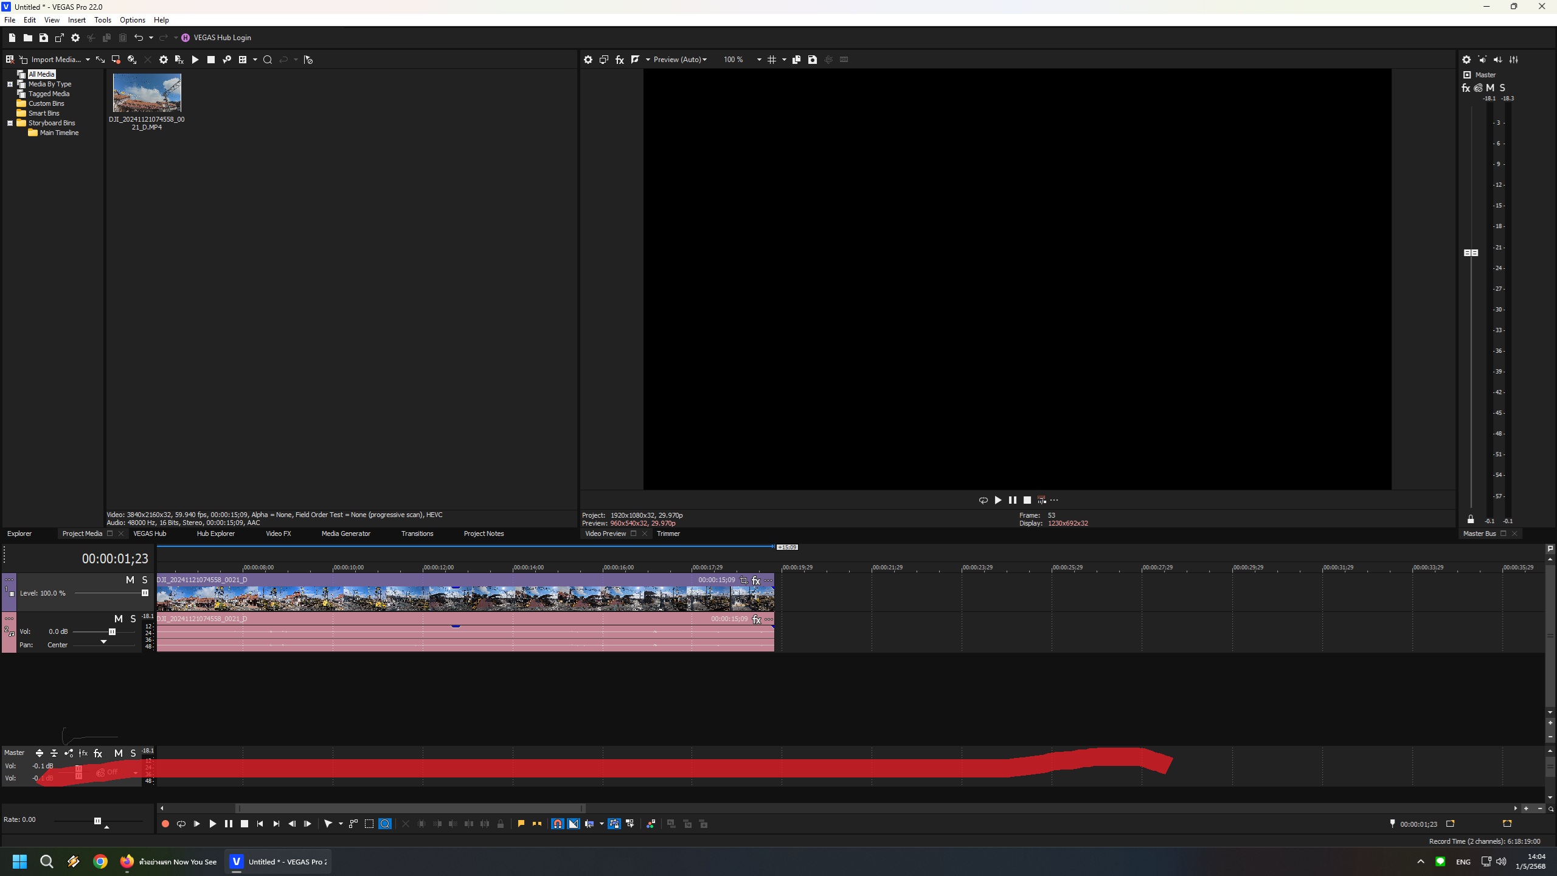Viewport: 1557px width, 876px height.
Task: Click the Undo arrow in the main toolbar
Action: (x=139, y=38)
